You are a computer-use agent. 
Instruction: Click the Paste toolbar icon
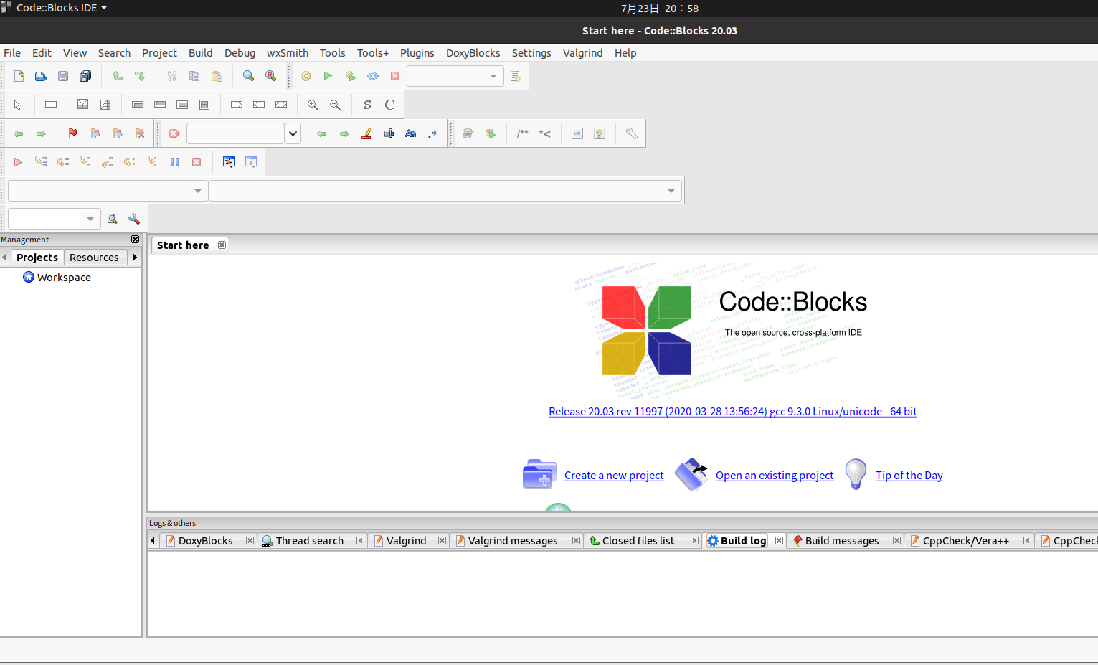pyautogui.click(x=217, y=76)
